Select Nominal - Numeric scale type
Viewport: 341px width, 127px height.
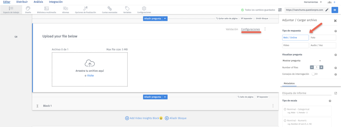[285, 120]
